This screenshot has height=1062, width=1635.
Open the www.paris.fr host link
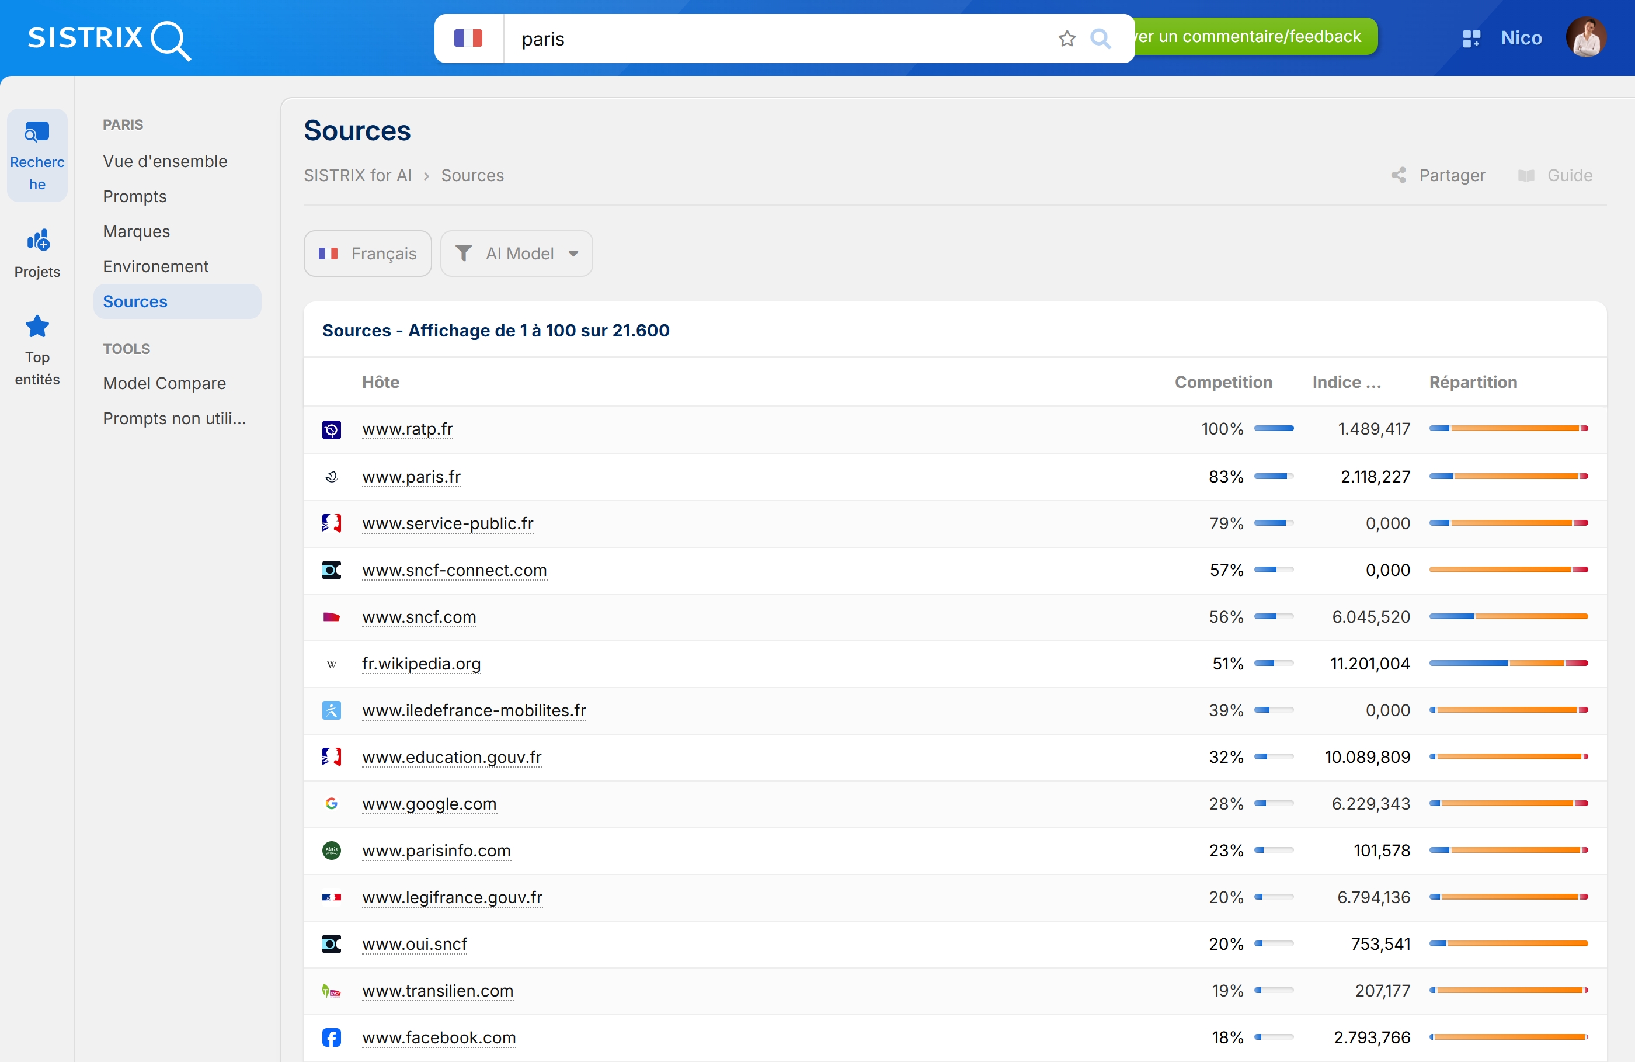412,476
